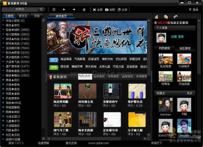
Task: Click the forward arrow icon
Action: (x=74, y=10)
